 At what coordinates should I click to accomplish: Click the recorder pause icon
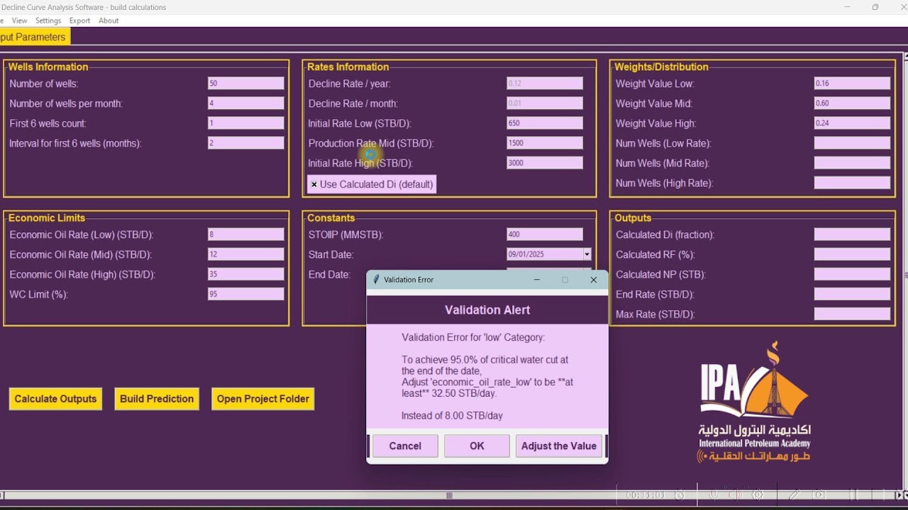pyautogui.click(x=854, y=494)
